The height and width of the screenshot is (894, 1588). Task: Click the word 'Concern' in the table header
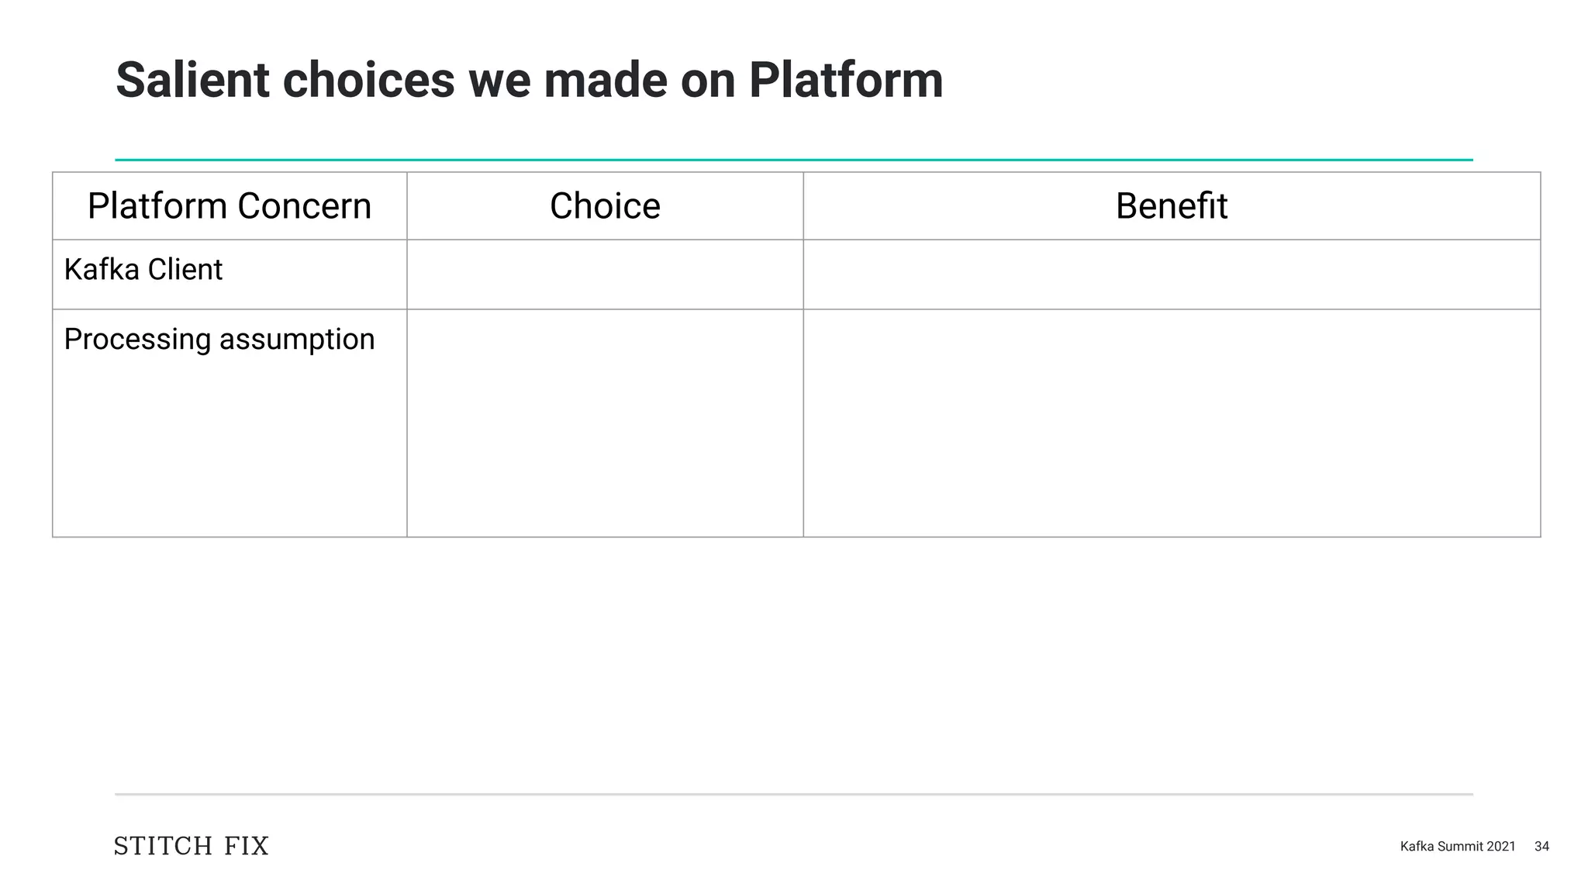coord(304,206)
